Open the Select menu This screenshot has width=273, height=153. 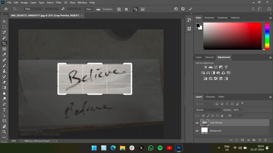[x=50, y=2]
